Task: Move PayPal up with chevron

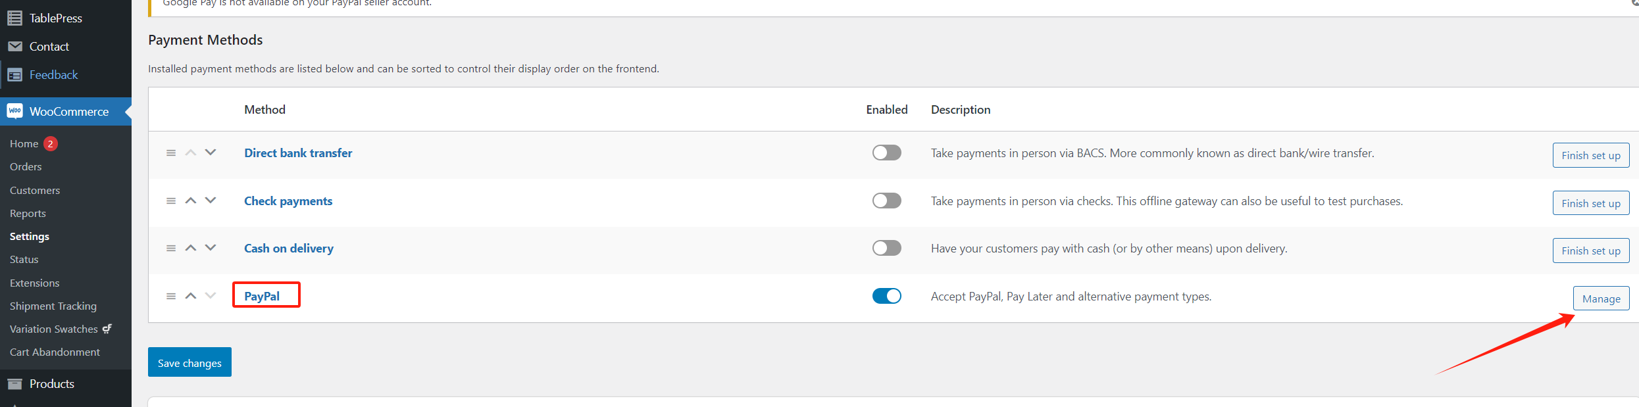Action: (191, 296)
